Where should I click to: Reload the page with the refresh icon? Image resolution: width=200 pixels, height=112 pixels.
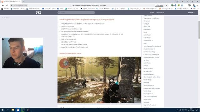[x=7, y=6]
